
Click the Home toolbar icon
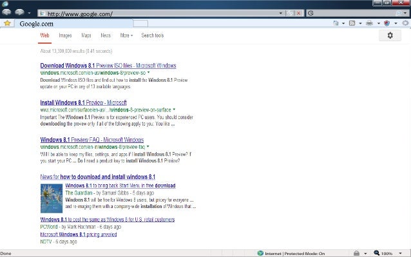336,23
